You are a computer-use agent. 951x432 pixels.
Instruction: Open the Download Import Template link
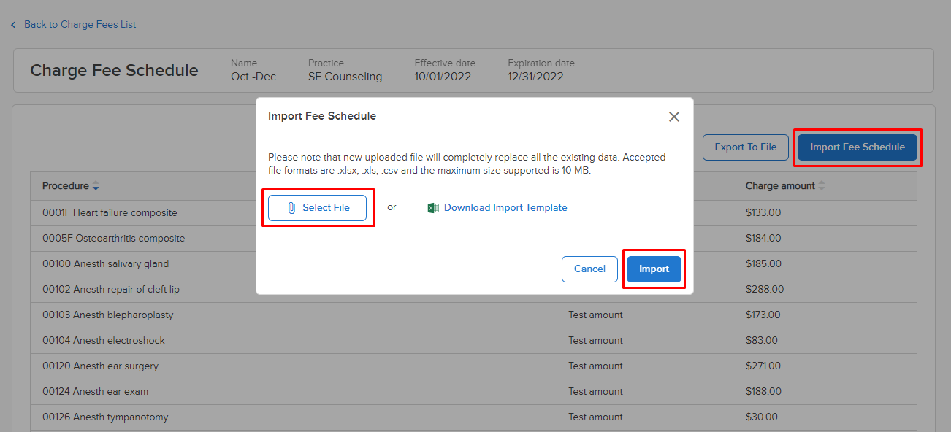click(x=505, y=207)
